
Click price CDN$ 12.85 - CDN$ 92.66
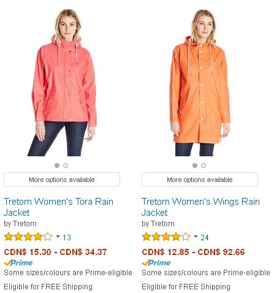193,252
